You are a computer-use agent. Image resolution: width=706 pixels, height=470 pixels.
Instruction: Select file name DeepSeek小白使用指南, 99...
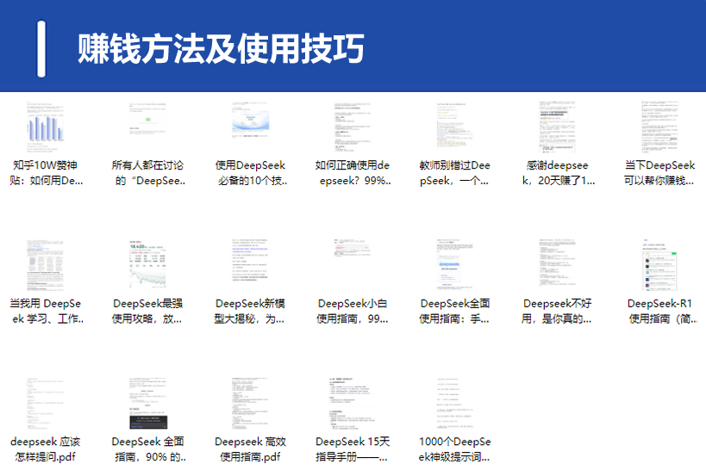[x=353, y=312]
